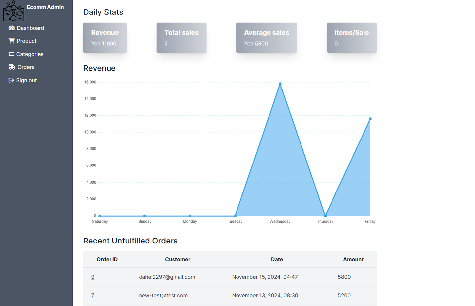Select the Items/Sale stat card
Viewport: 475px width, 306px height.
click(352, 38)
